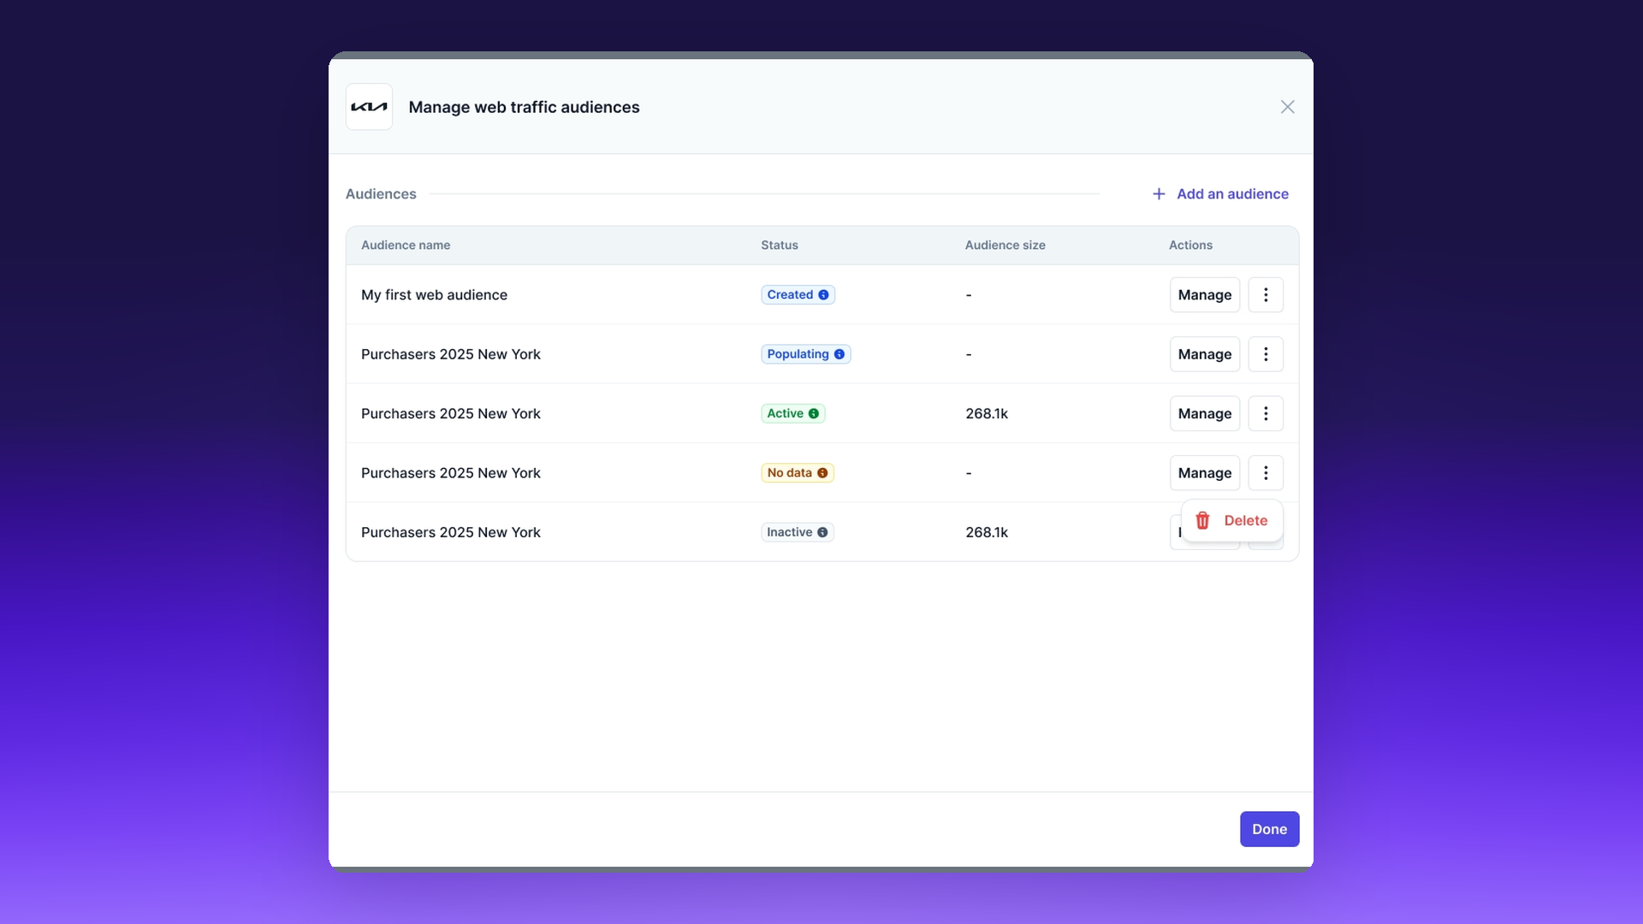Manage My first web audience
The height and width of the screenshot is (924, 1643).
click(x=1204, y=295)
